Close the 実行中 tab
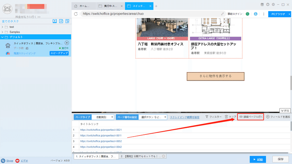This screenshot has height=164, width=292. click(x=122, y=6)
